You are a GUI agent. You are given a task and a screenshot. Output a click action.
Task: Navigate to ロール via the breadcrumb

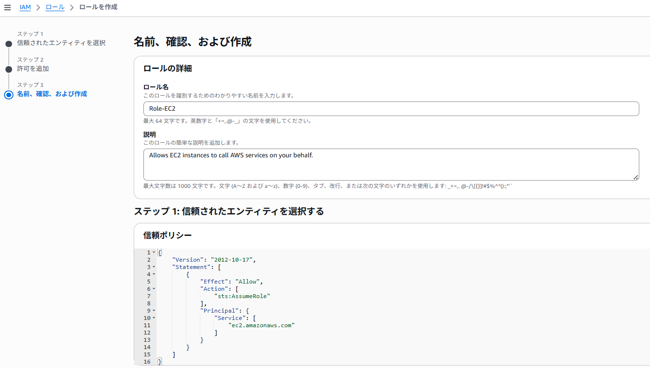[55, 7]
